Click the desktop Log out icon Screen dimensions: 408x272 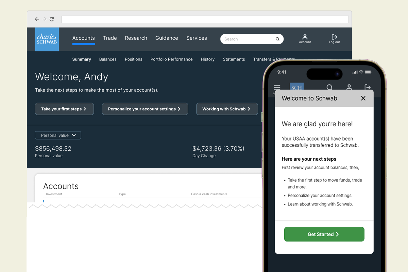tap(334, 38)
